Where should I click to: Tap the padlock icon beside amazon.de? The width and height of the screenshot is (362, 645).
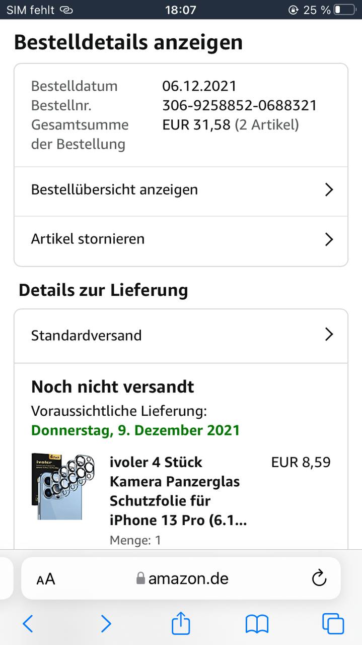141,578
